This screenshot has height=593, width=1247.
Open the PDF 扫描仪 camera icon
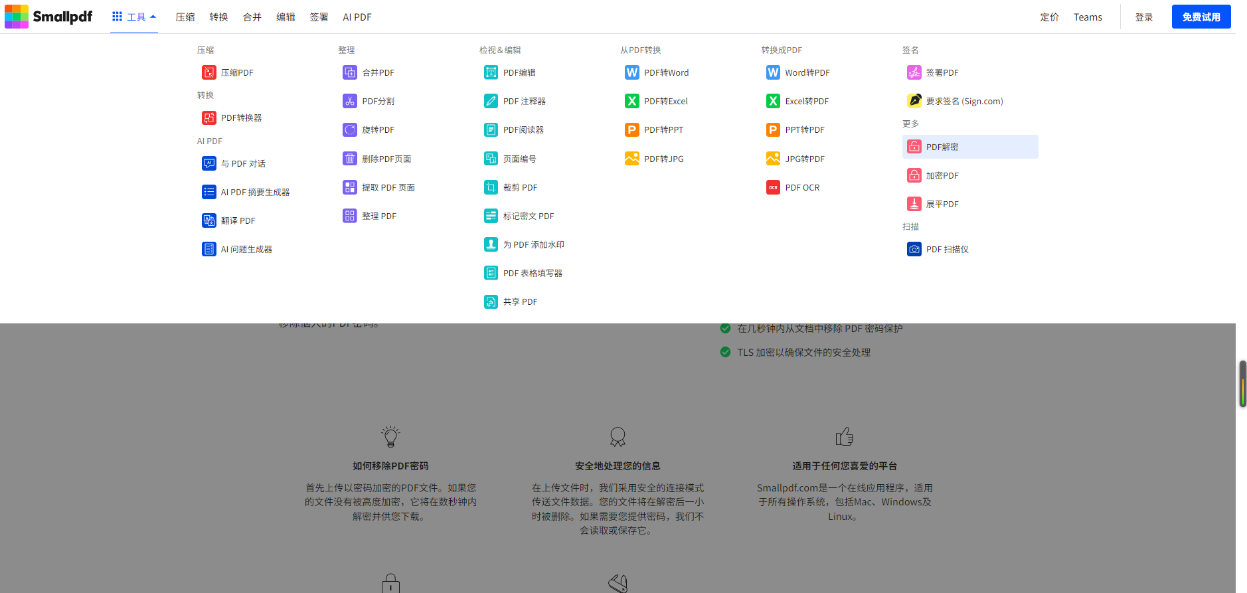tap(914, 249)
